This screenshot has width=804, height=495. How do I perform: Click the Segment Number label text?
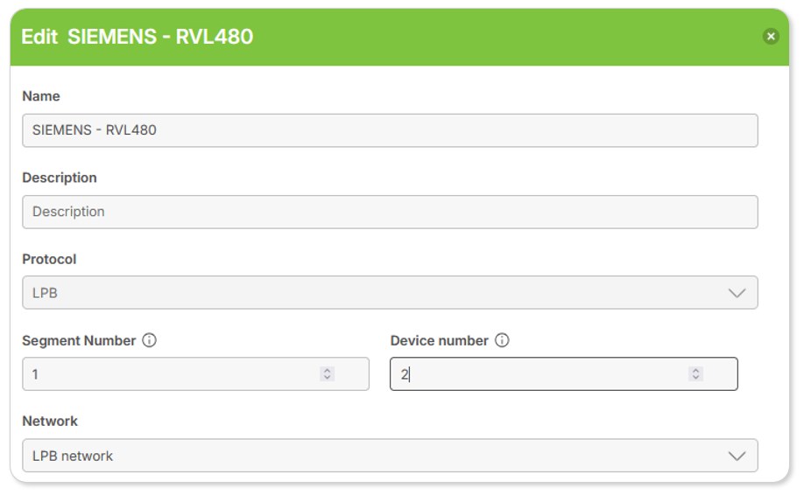79,340
